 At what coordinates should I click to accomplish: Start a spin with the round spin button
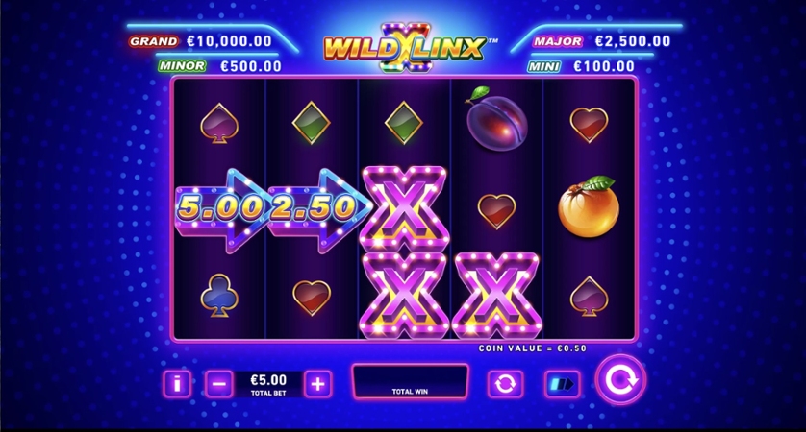point(620,380)
